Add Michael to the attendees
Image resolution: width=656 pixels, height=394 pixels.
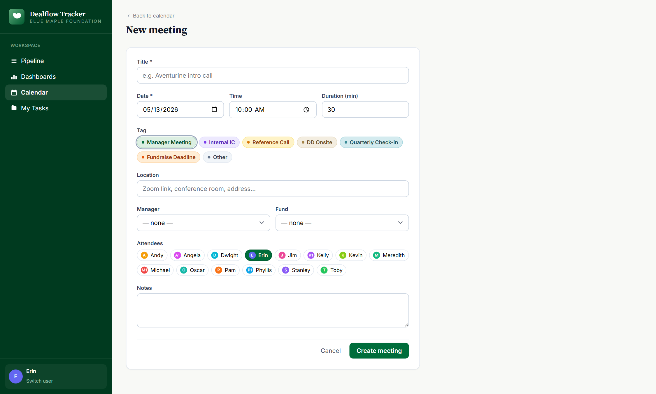coord(155,270)
